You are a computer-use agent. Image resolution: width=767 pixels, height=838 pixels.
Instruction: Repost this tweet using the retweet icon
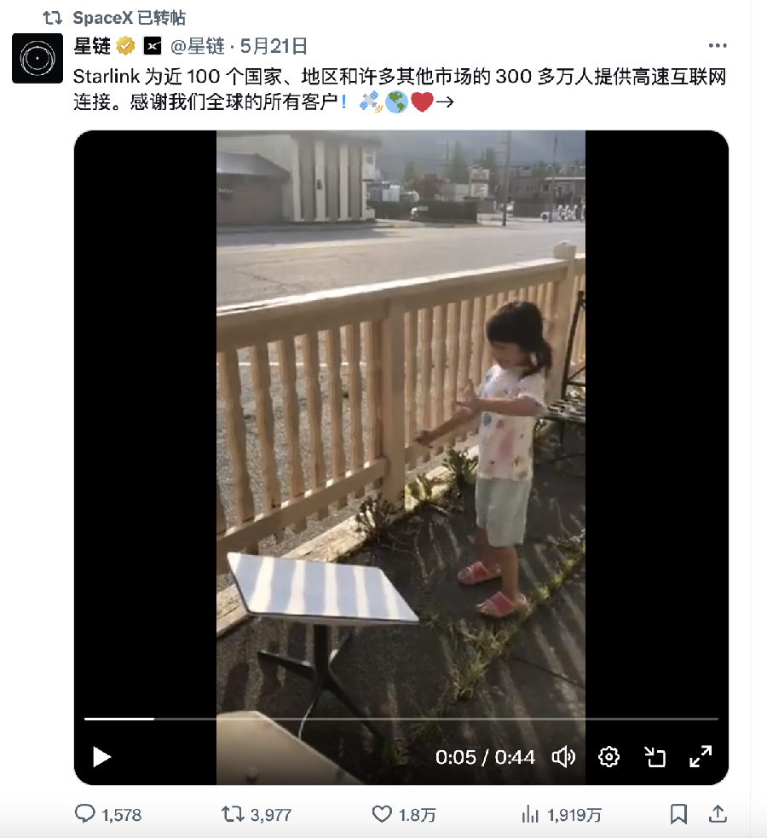click(233, 814)
